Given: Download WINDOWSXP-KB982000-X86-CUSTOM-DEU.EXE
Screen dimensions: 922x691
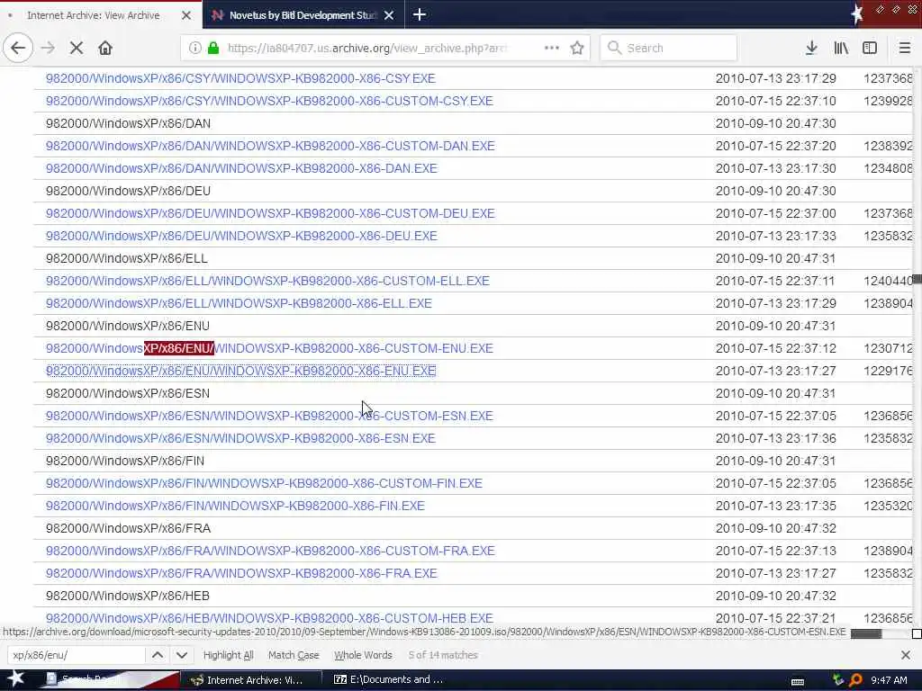Looking at the screenshot, I should coord(270,213).
